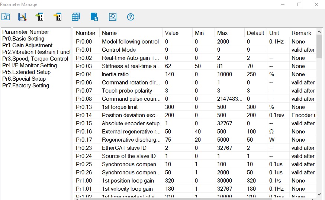
Task: Select Pr1.Gain Adjustment category
Action: (x=28, y=45)
